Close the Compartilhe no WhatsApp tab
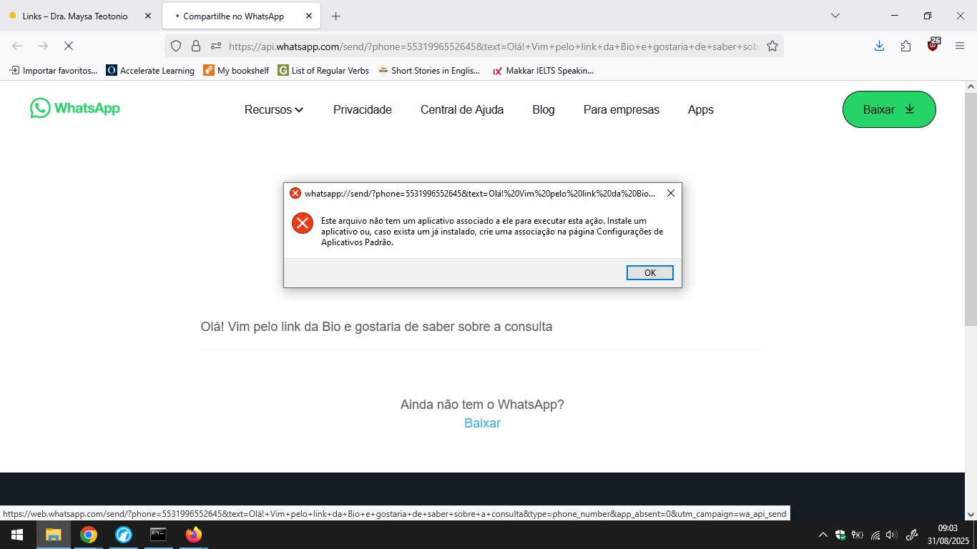 pyautogui.click(x=308, y=16)
